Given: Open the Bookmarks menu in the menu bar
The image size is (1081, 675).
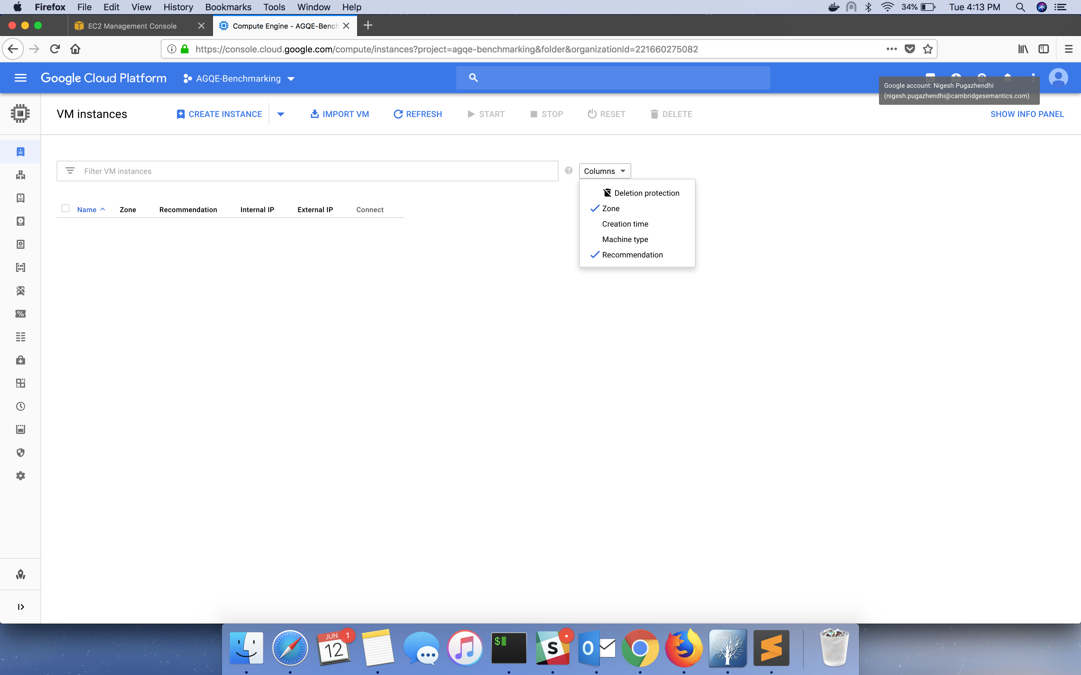Looking at the screenshot, I should click(x=228, y=7).
